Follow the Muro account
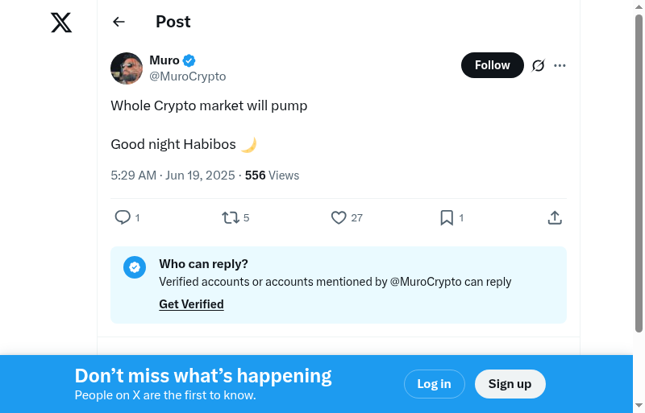The width and height of the screenshot is (645, 413). (x=492, y=65)
